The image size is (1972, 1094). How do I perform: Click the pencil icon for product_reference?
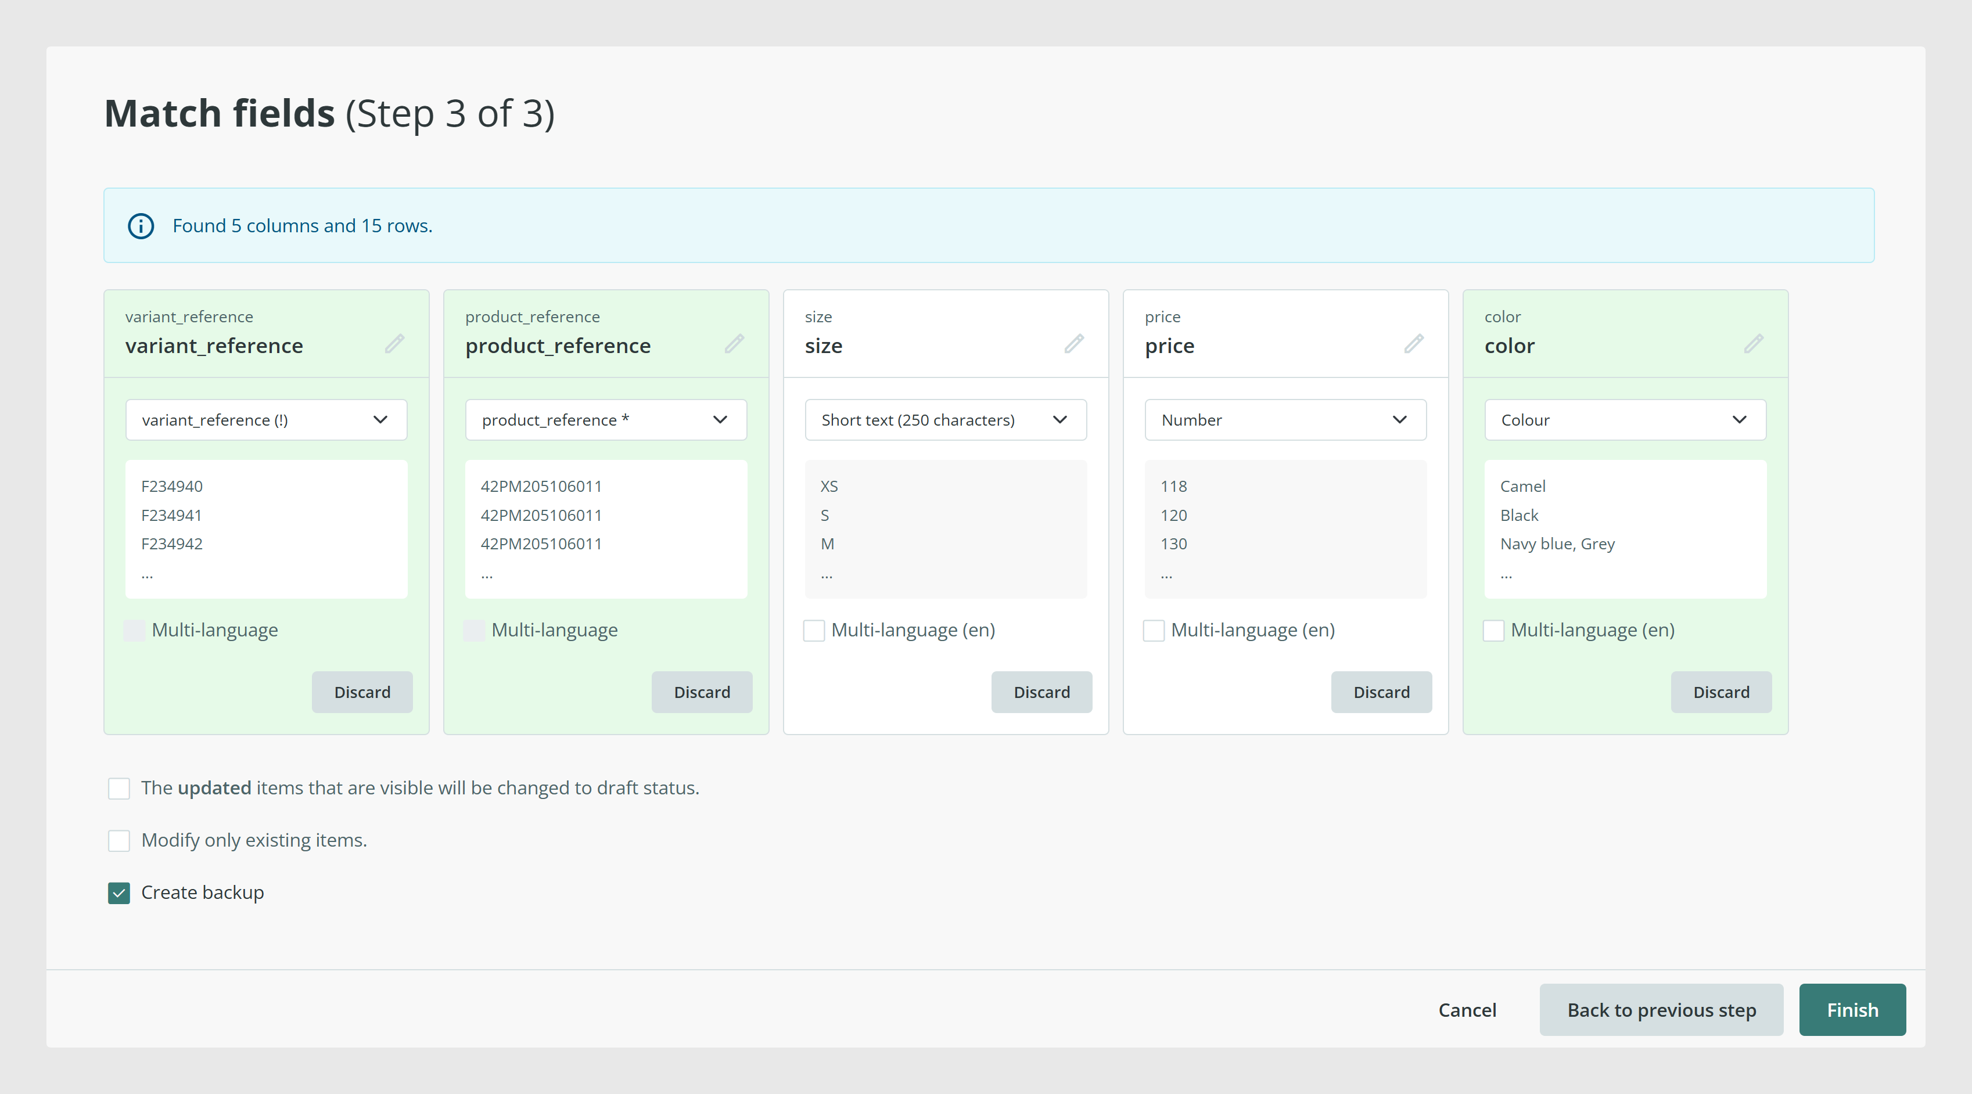734,344
